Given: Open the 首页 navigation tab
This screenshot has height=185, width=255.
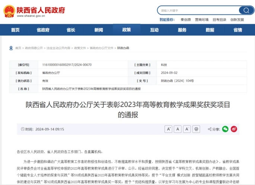Looking at the screenshot, I should (15, 30).
